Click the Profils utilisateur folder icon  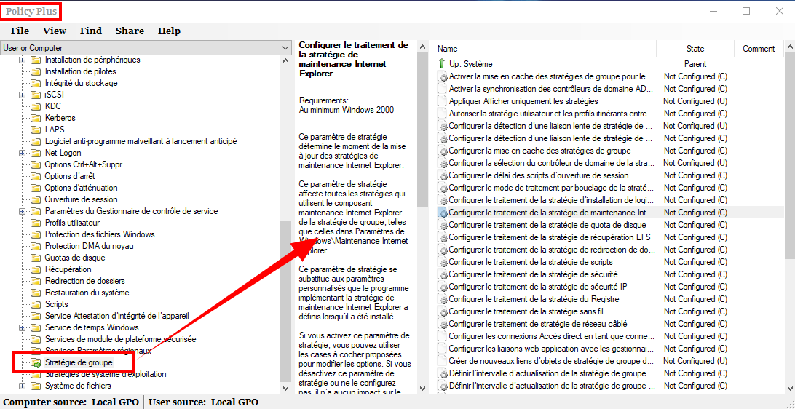[x=36, y=223]
